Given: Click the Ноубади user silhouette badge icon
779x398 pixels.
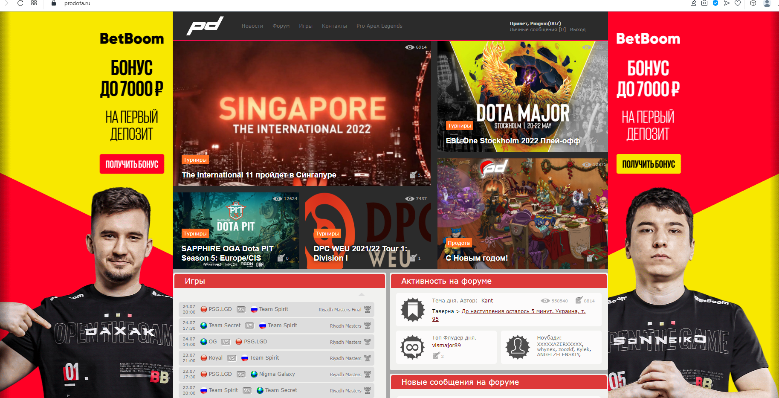Looking at the screenshot, I should pyautogui.click(x=518, y=347).
